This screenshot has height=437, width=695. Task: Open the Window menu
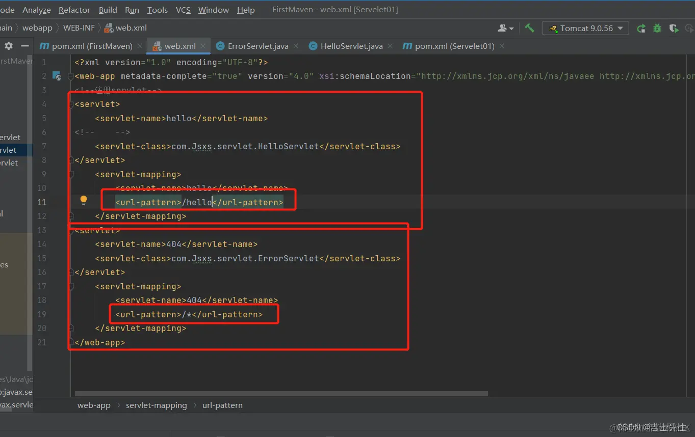214,10
